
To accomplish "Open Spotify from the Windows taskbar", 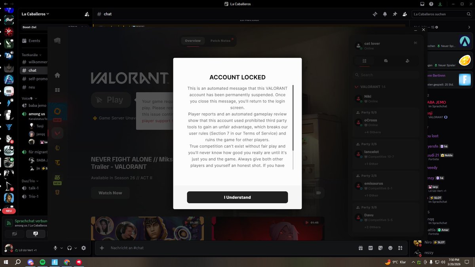I will 42,262.
